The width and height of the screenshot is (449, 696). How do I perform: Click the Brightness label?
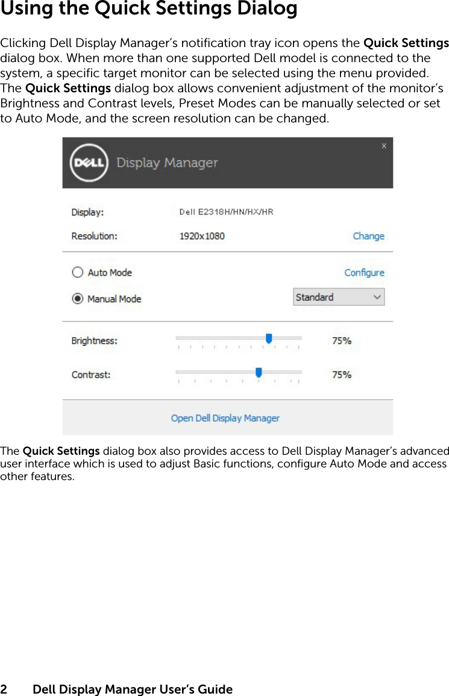point(94,341)
